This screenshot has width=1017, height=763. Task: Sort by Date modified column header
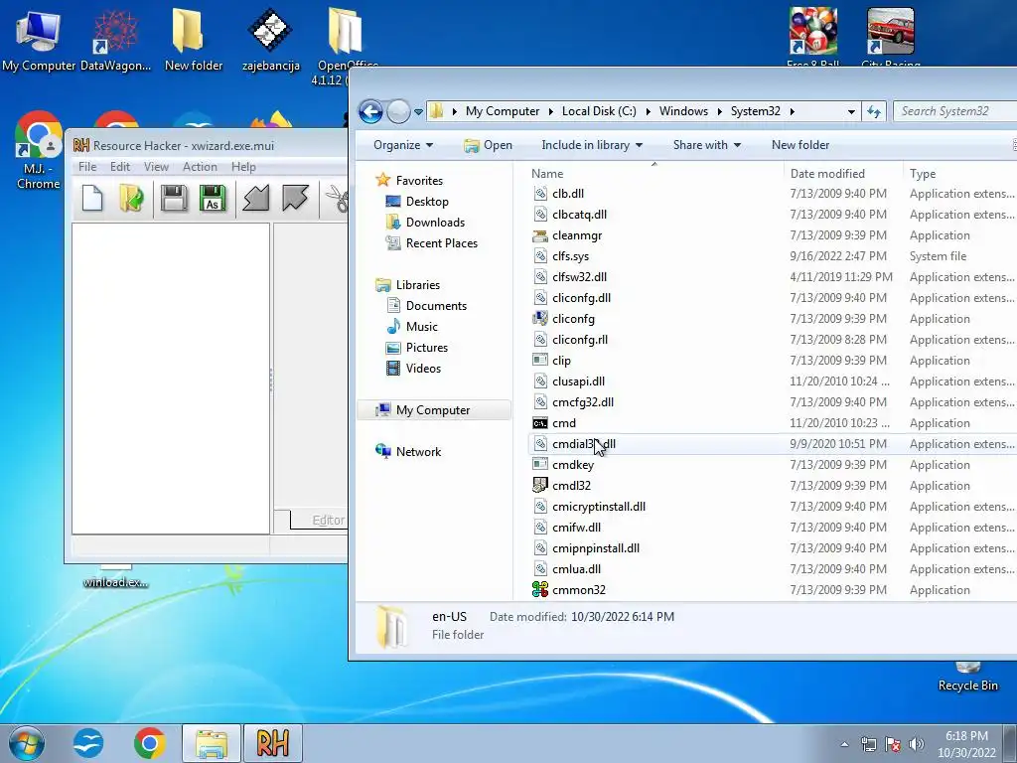pos(842,173)
